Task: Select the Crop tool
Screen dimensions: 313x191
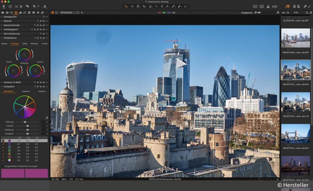Action: click(144, 7)
